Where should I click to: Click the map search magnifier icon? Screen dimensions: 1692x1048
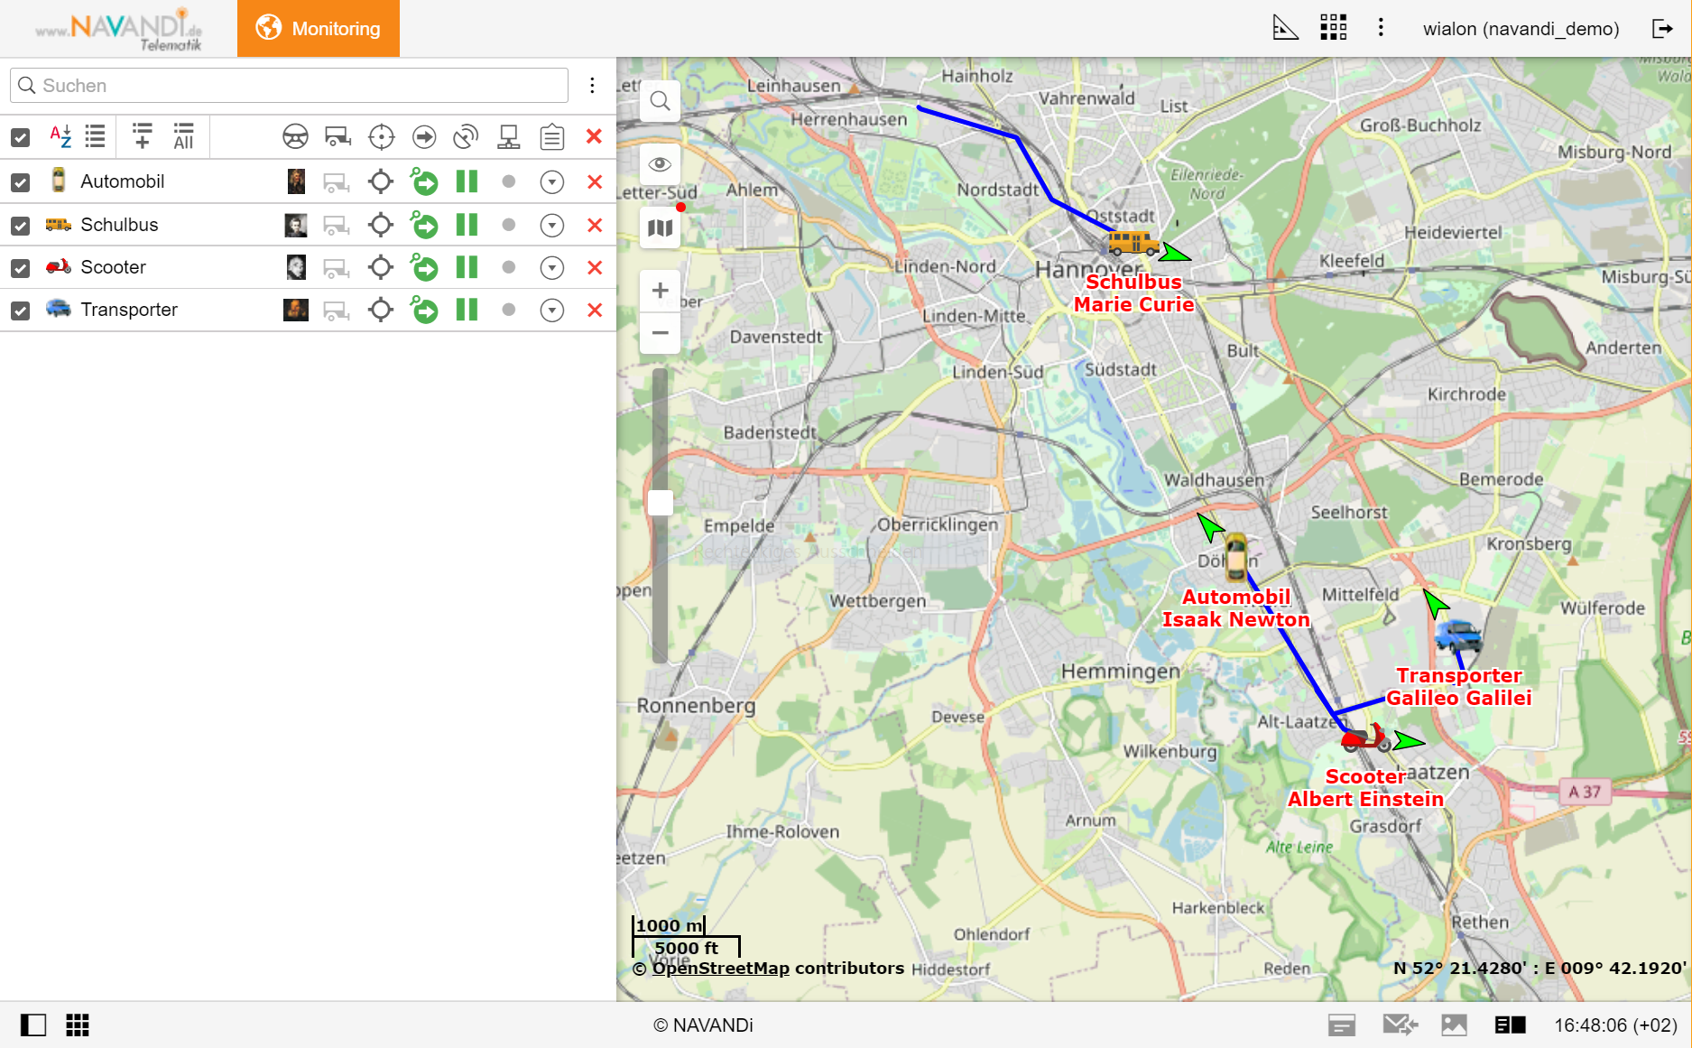(660, 101)
